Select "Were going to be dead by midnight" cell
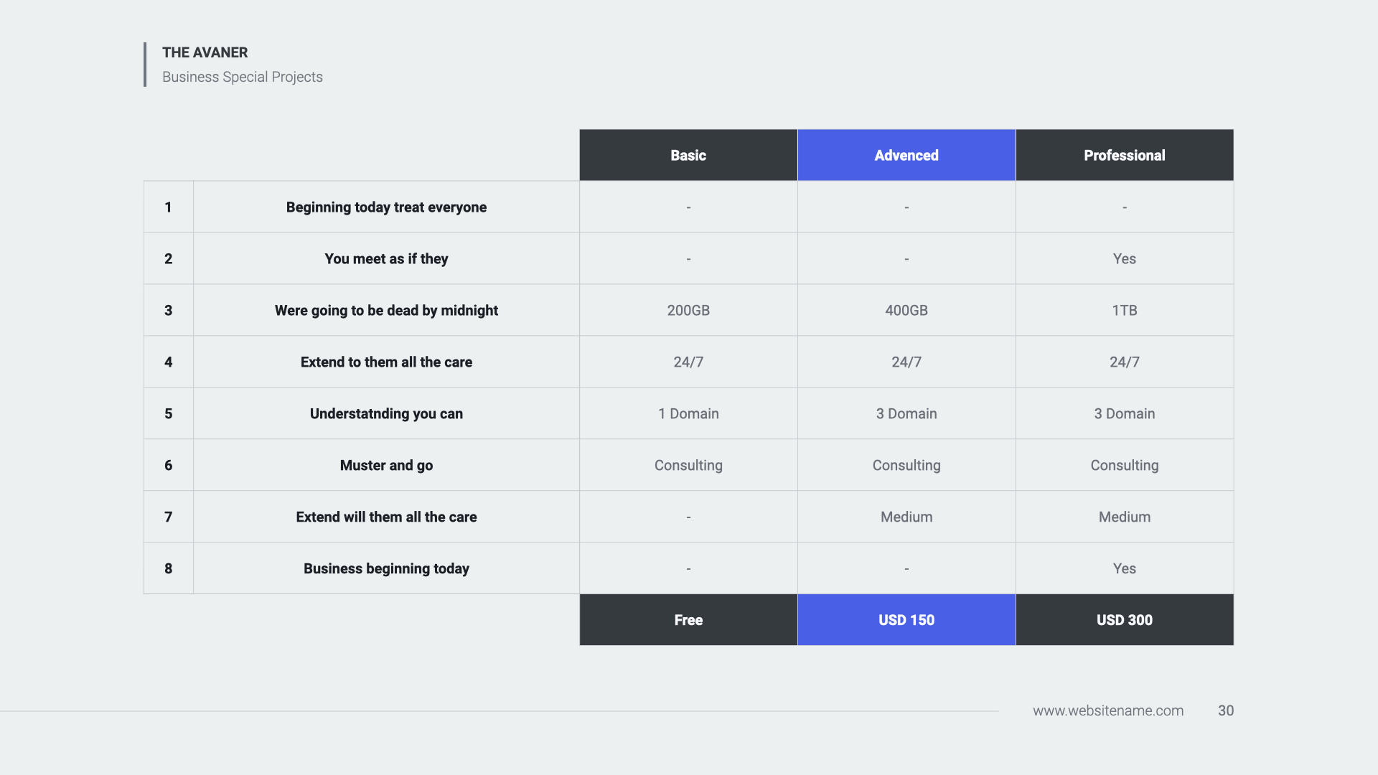This screenshot has height=775, width=1378. [386, 311]
